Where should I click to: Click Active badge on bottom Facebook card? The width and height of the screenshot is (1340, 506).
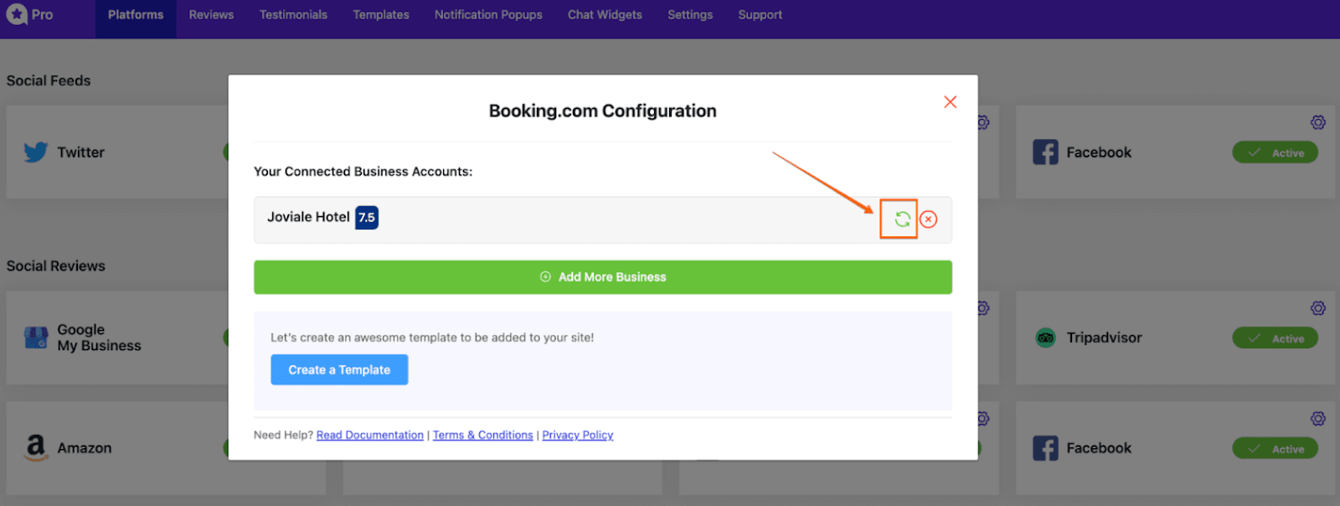tap(1275, 449)
